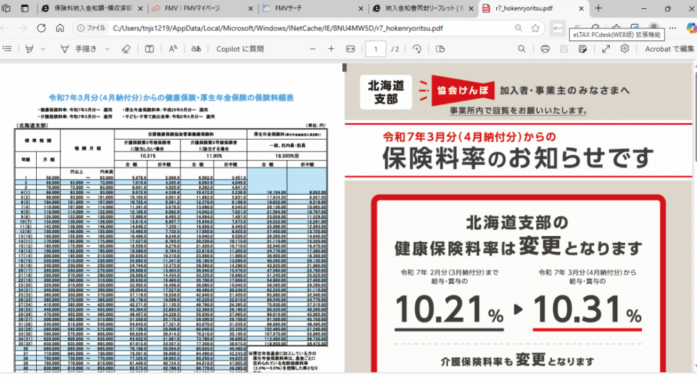Expand the 手描き pen options dropdown
This screenshot has height=381, width=697.
pyautogui.click(x=107, y=49)
